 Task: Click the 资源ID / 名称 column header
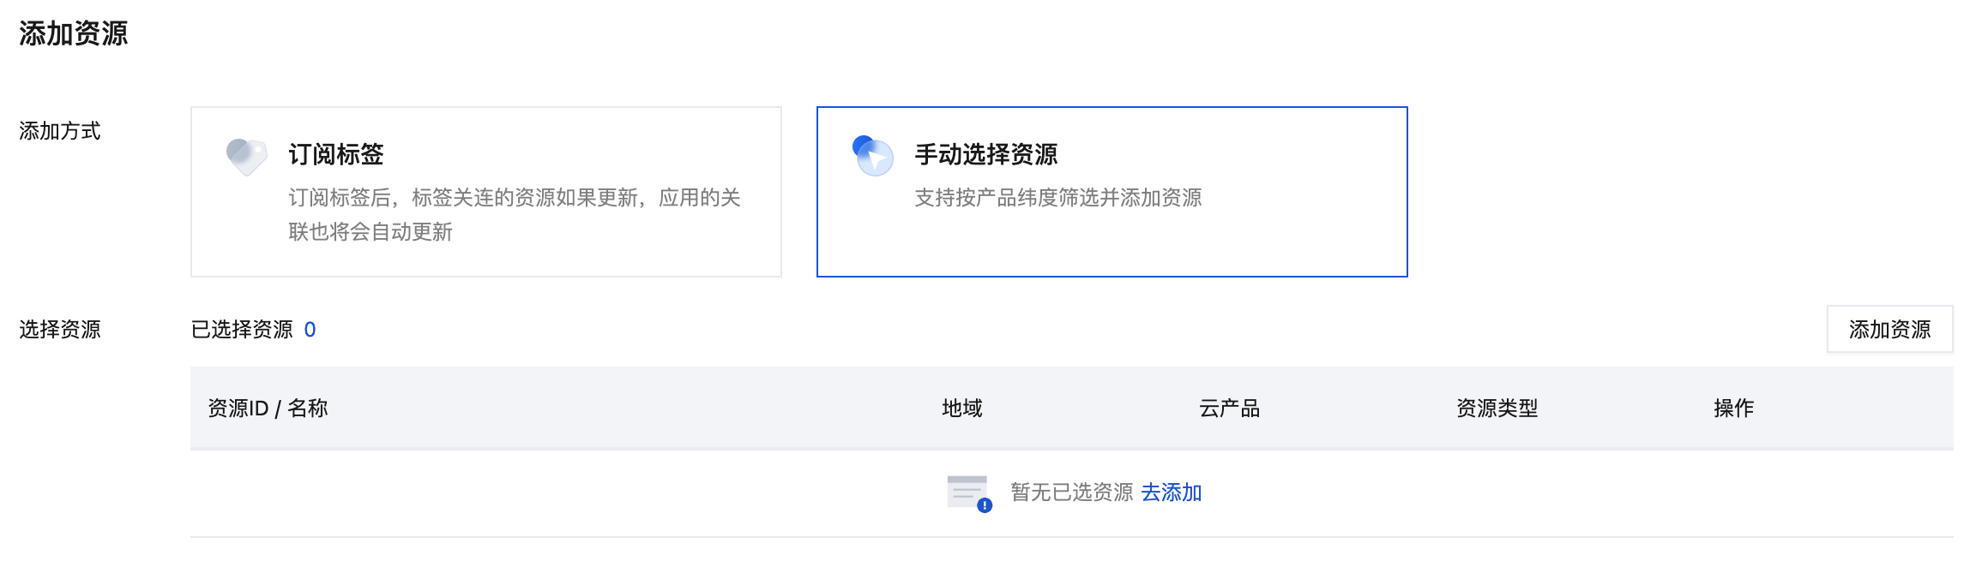pyautogui.click(x=268, y=409)
